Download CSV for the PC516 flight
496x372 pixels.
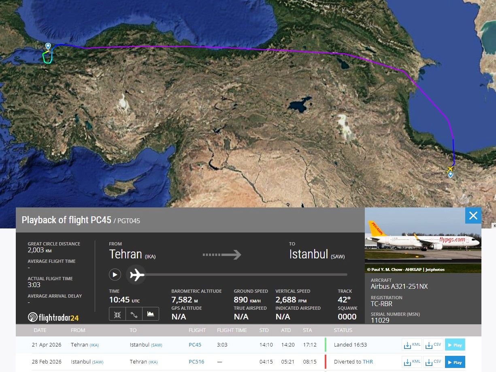tap(433, 362)
